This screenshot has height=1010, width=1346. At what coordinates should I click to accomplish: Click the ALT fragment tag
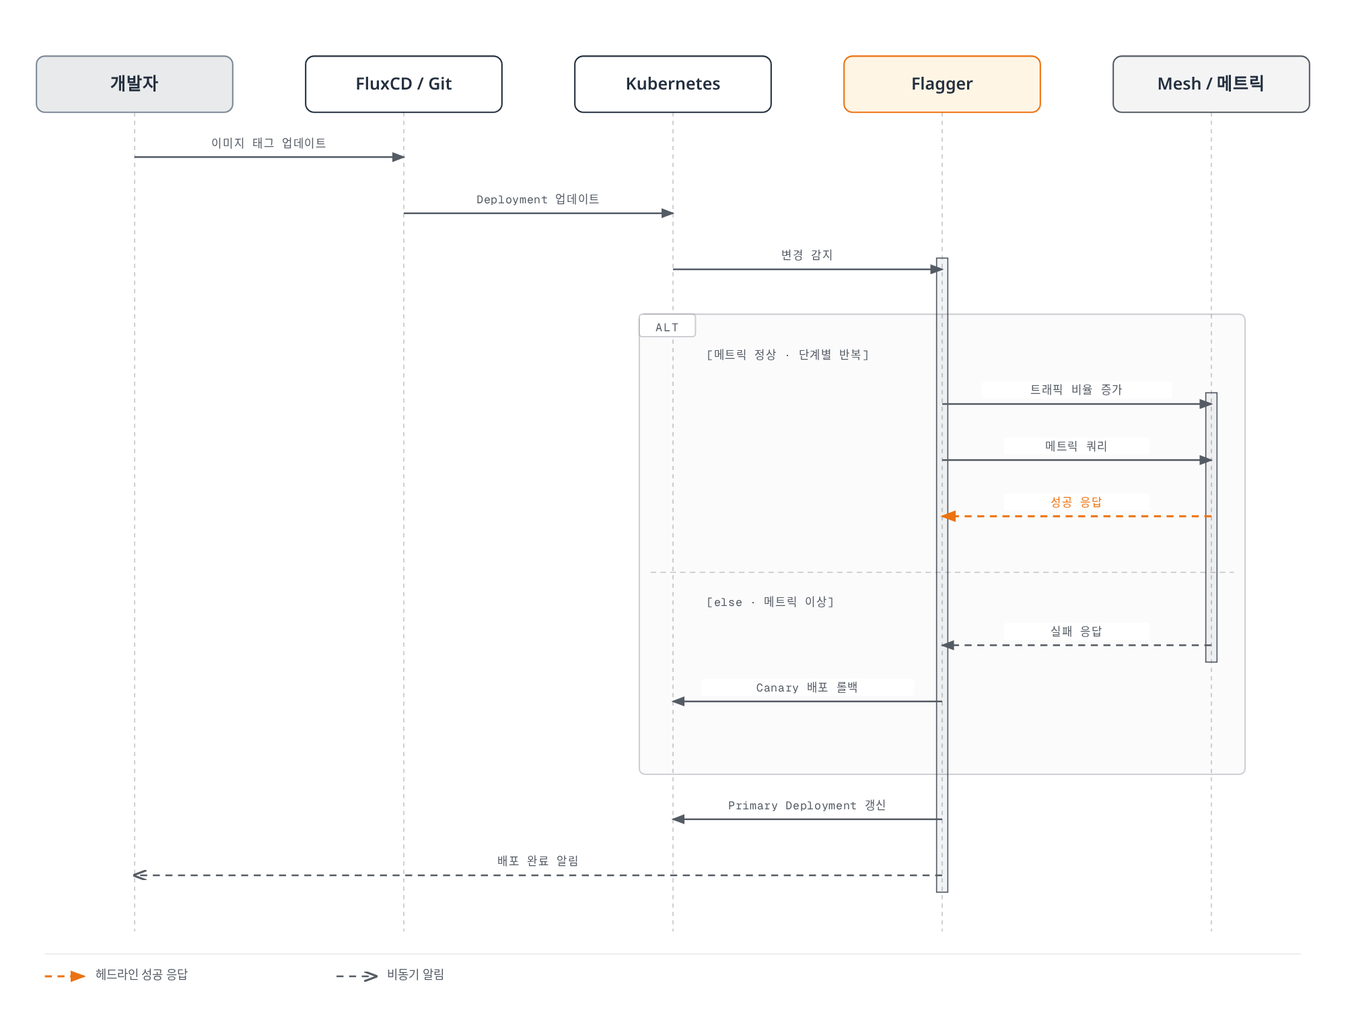(x=667, y=327)
